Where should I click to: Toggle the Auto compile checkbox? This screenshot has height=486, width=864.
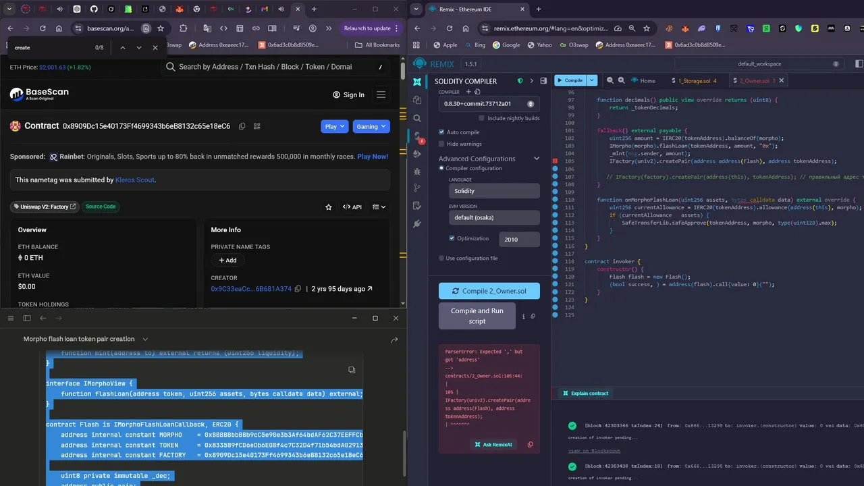click(x=441, y=132)
